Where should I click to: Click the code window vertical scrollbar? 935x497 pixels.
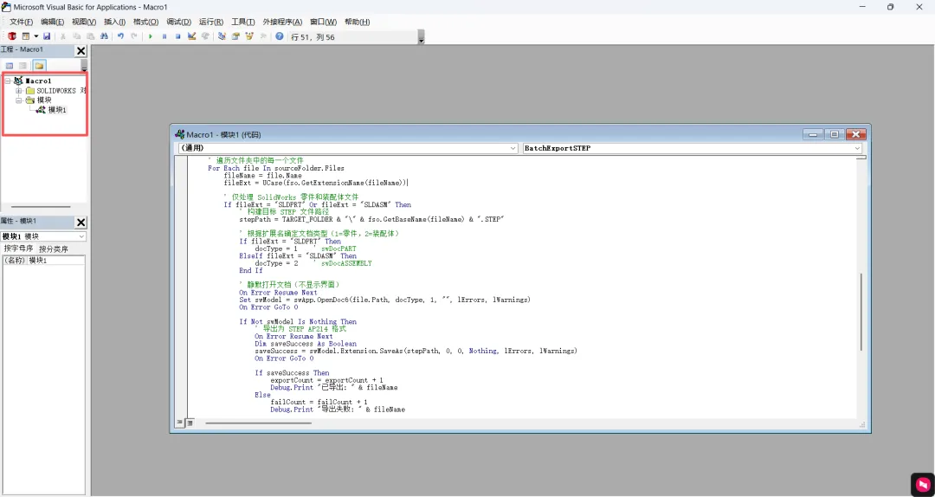(x=861, y=311)
